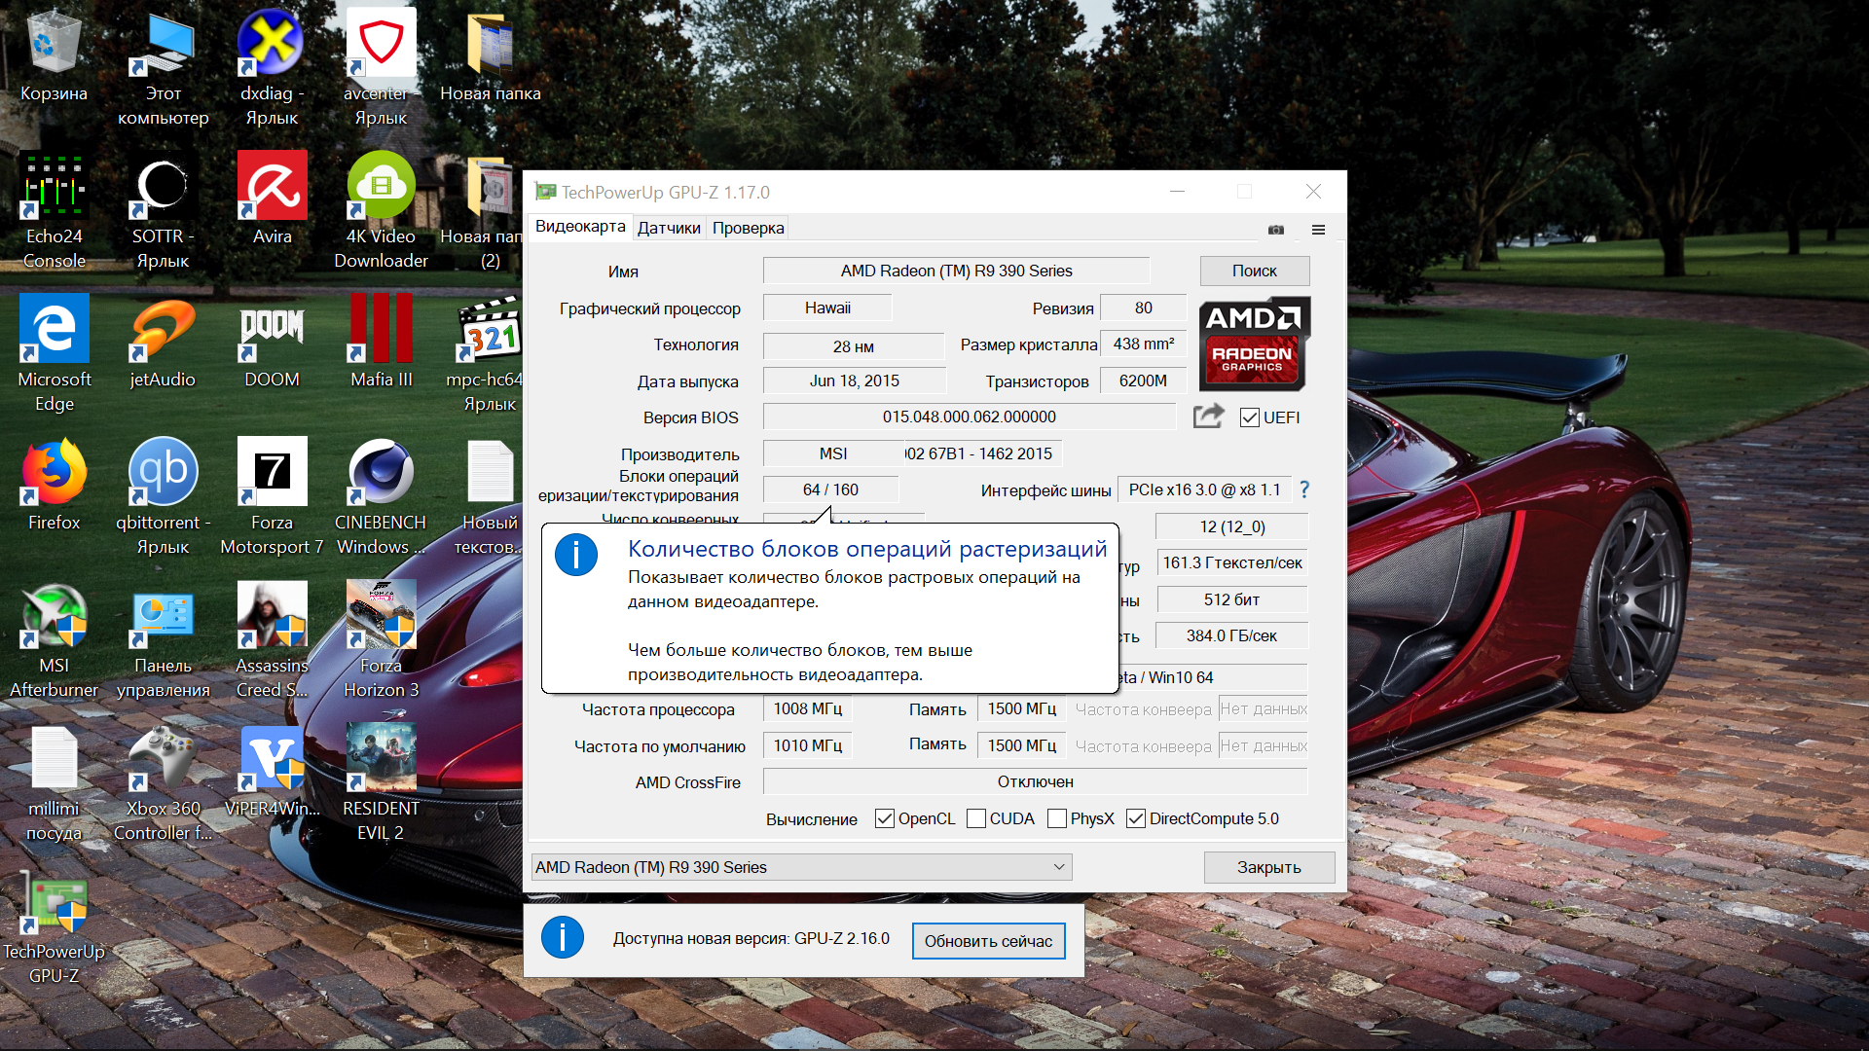This screenshot has height=1051, width=1869.
Task: Switch to the Проверка tab
Action: tap(748, 228)
